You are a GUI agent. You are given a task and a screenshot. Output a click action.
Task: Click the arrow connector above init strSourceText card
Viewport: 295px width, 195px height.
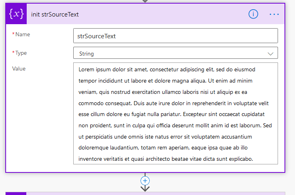tap(145, 1)
